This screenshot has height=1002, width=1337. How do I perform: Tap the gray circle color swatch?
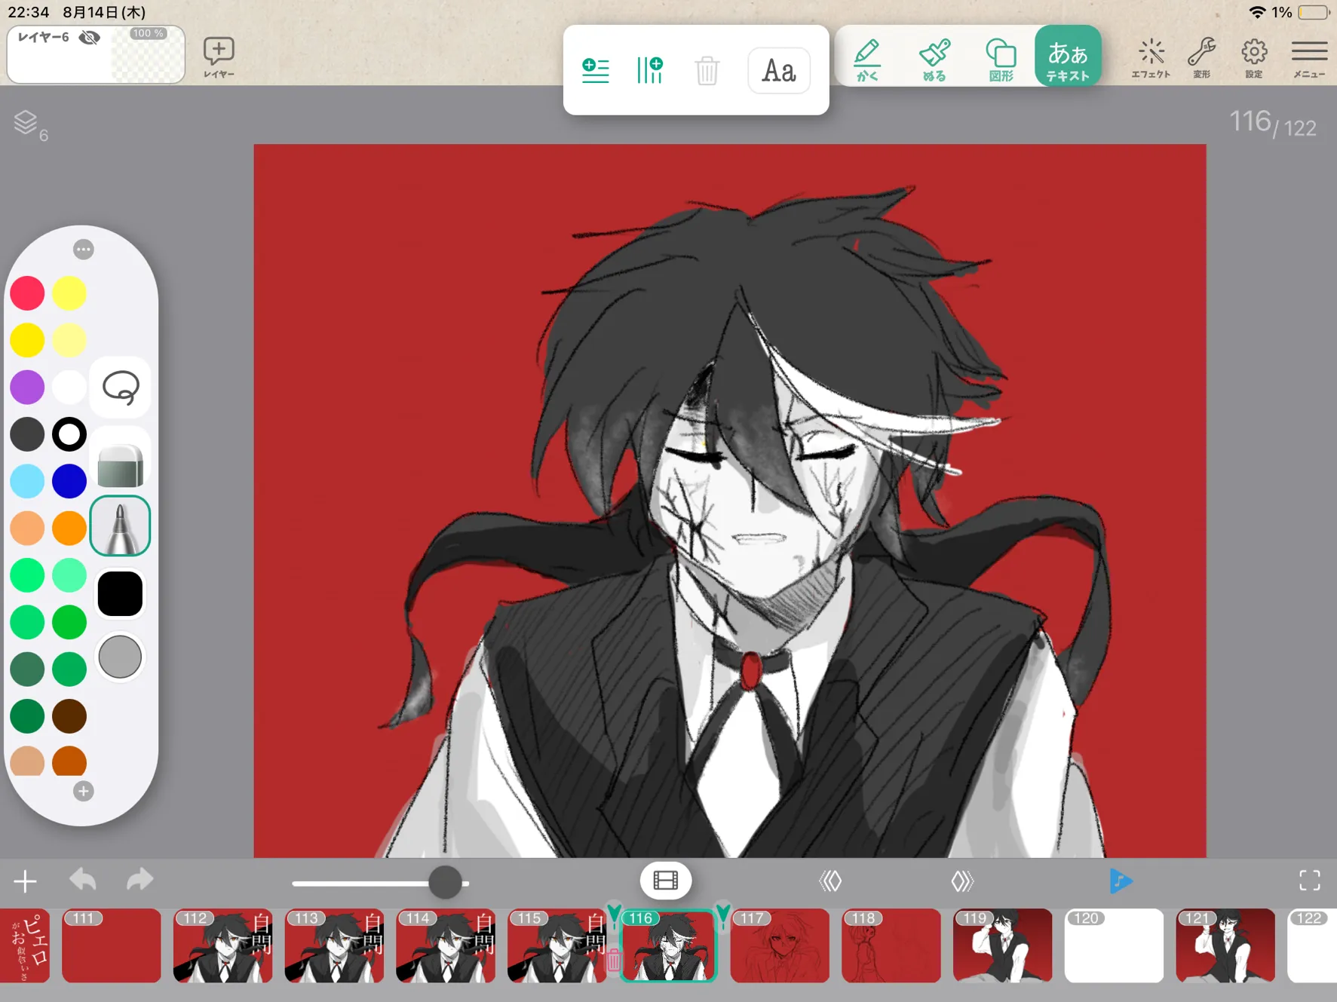[120, 657]
